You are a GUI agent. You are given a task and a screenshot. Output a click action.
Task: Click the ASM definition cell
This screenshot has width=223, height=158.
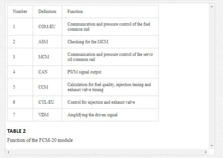pos(47,42)
